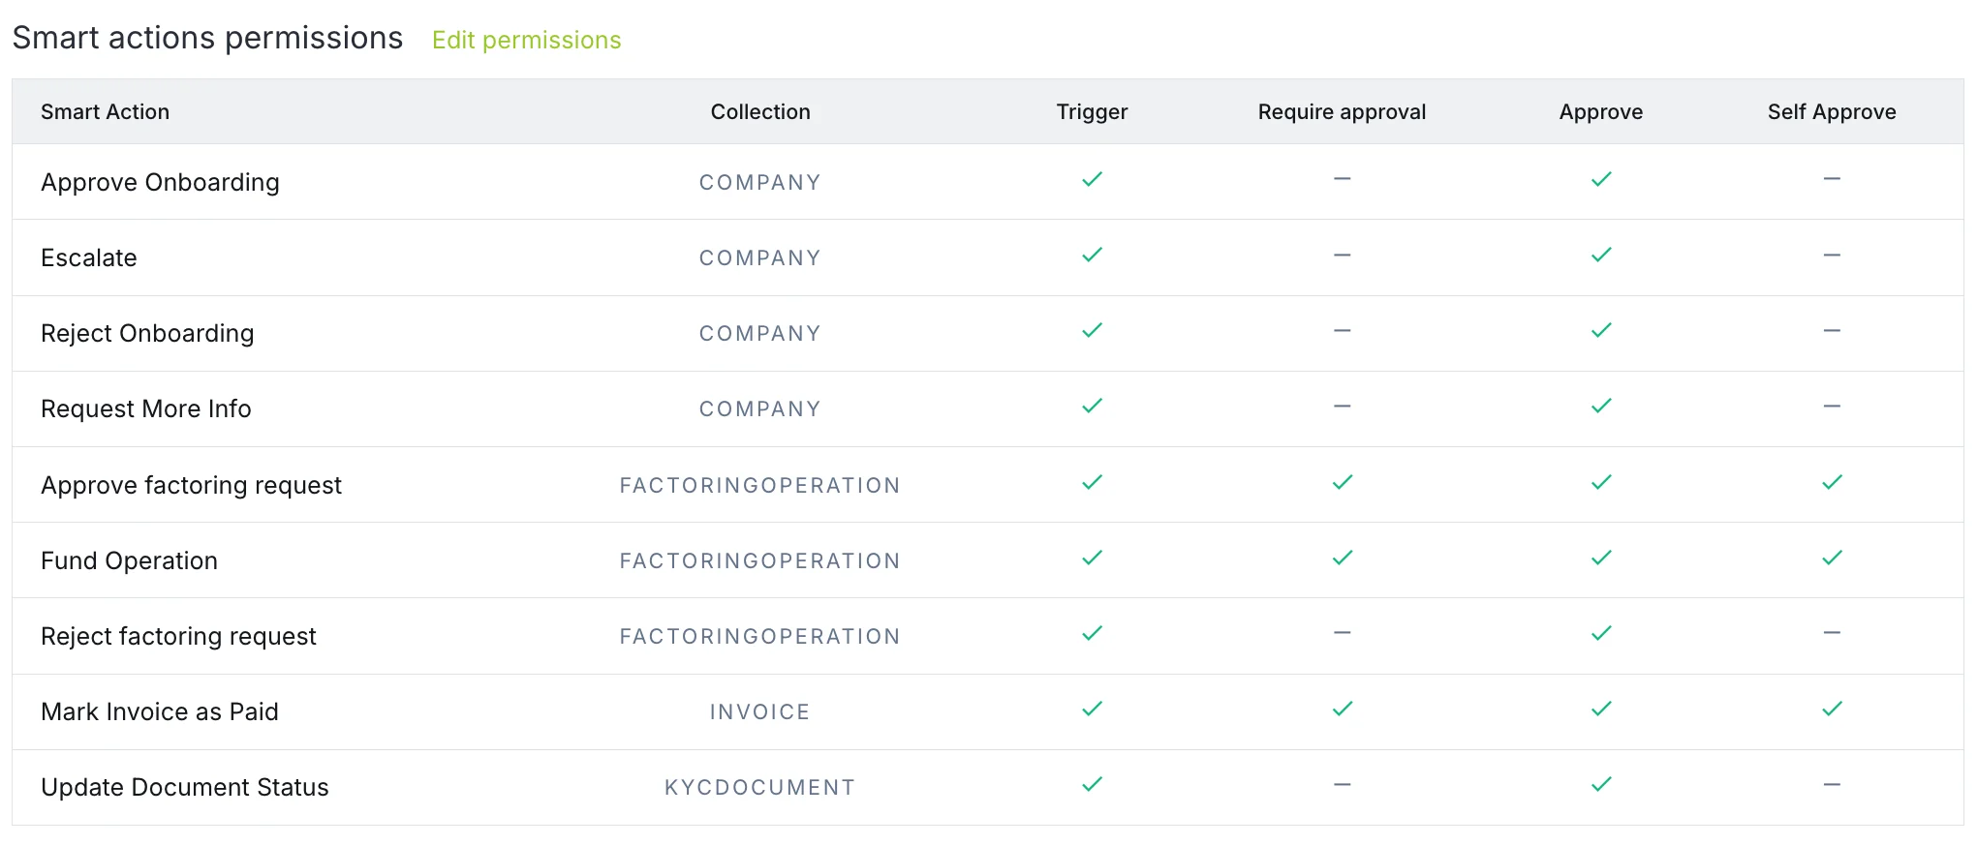Click Self Approve checkmark for Fund Operation

[1832, 558]
